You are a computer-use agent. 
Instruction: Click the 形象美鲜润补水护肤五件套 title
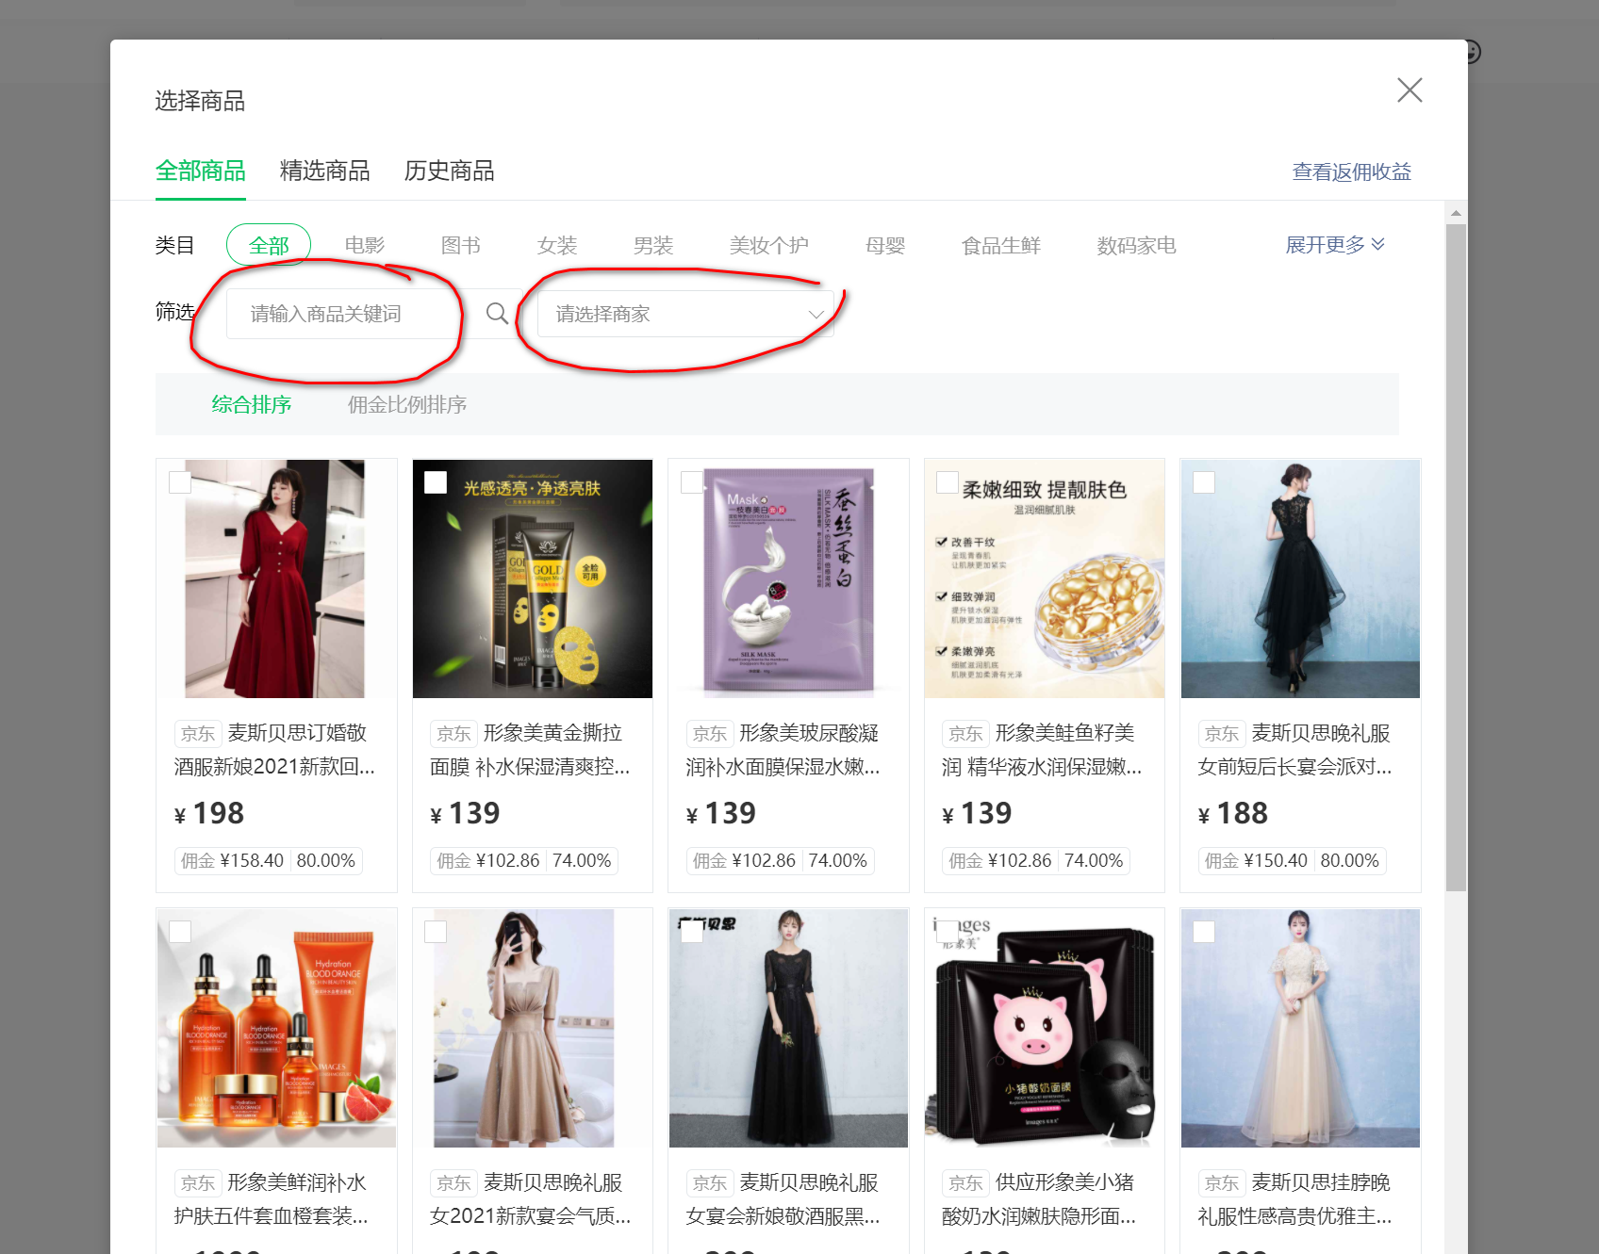(x=272, y=1199)
